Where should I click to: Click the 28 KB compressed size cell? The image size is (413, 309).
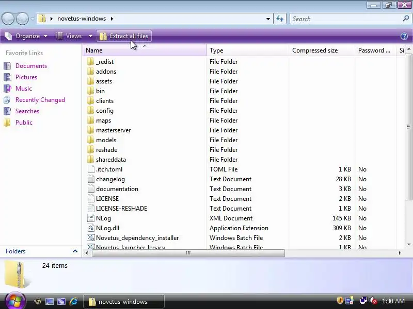pyautogui.click(x=343, y=179)
